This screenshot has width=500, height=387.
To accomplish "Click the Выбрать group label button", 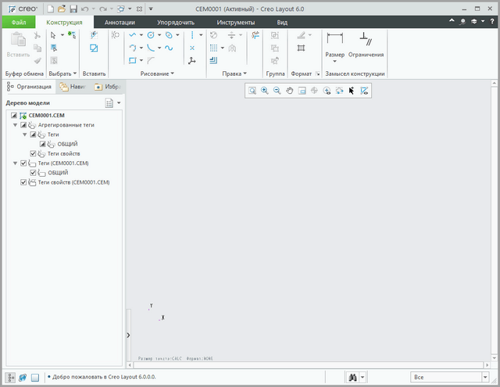I will [62, 73].
